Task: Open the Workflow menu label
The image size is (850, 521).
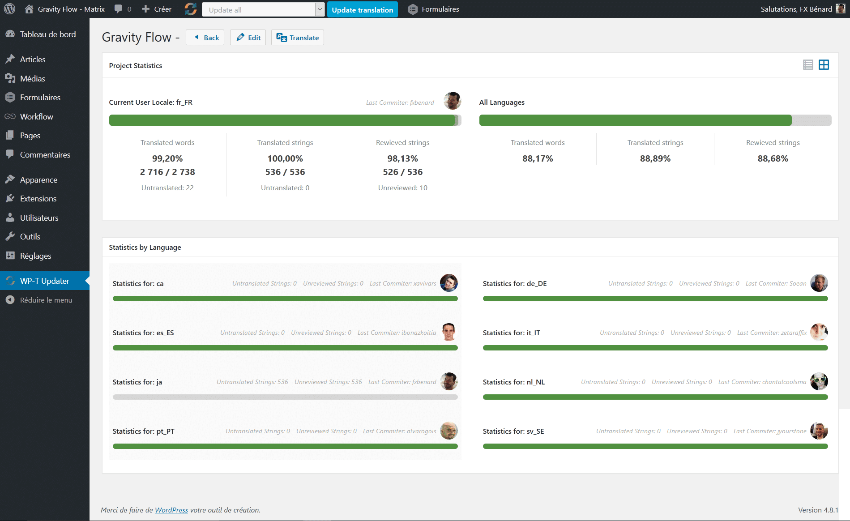Action: [37, 116]
